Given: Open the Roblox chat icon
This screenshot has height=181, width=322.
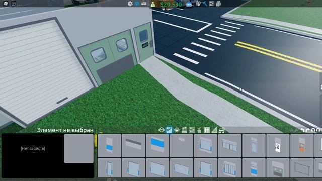Looking at the screenshot, I should point(14,4).
